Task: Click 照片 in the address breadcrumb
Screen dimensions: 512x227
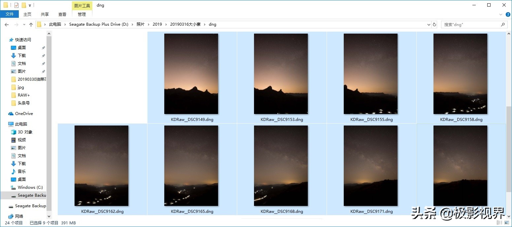Action: pyautogui.click(x=141, y=24)
